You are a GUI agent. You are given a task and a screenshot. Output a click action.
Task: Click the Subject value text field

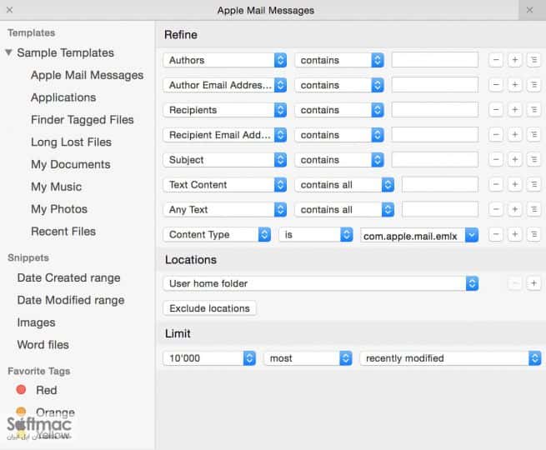pos(434,160)
